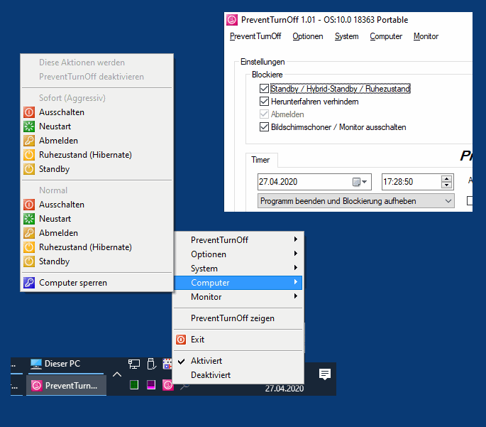Open Optionen menu in the menu bar
This screenshot has width=486, height=427.
pos(307,36)
